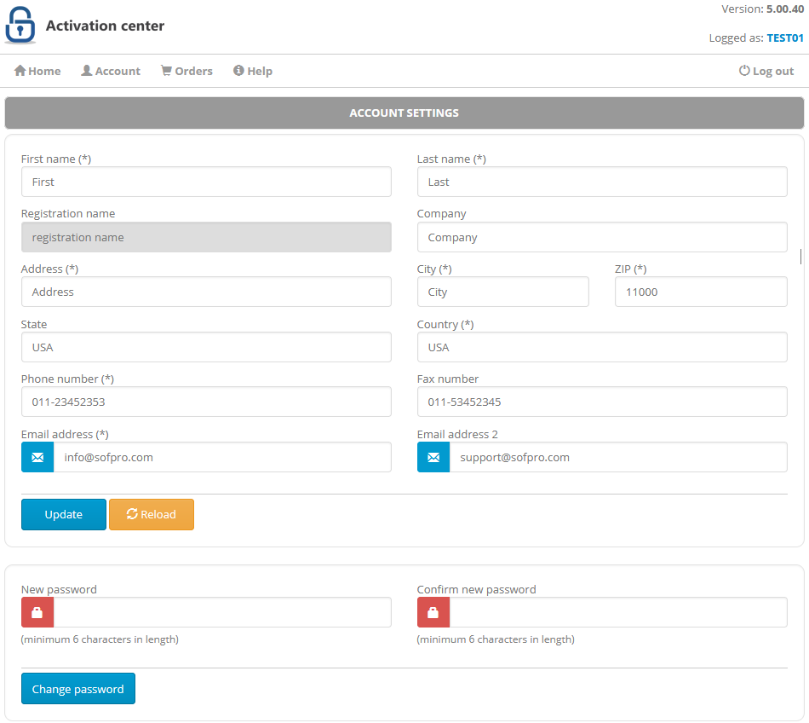Click the Version: 5.00.40 text
The image size is (809, 723).
pos(762,9)
